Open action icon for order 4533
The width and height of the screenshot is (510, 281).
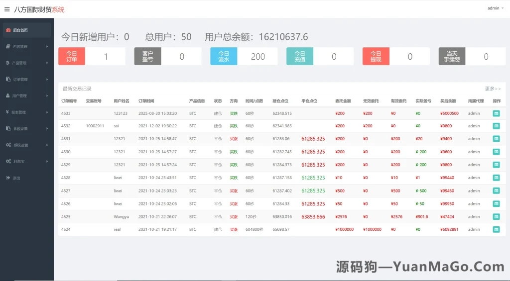pyautogui.click(x=497, y=113)
